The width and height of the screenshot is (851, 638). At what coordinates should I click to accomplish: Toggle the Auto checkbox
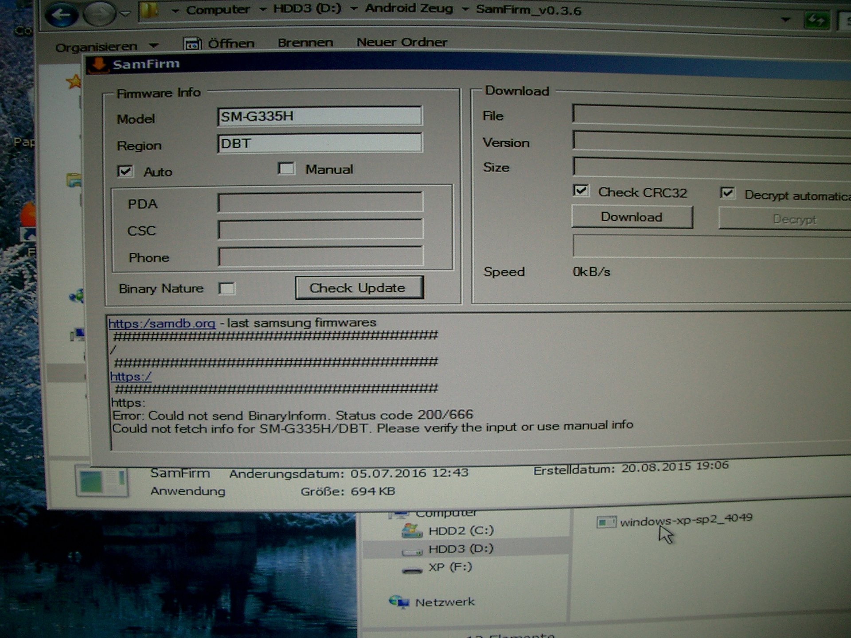click(x=125, y=171)
